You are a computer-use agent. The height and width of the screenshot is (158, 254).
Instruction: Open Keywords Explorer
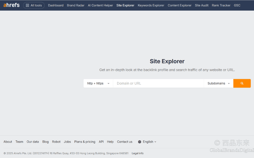point(151,5)
